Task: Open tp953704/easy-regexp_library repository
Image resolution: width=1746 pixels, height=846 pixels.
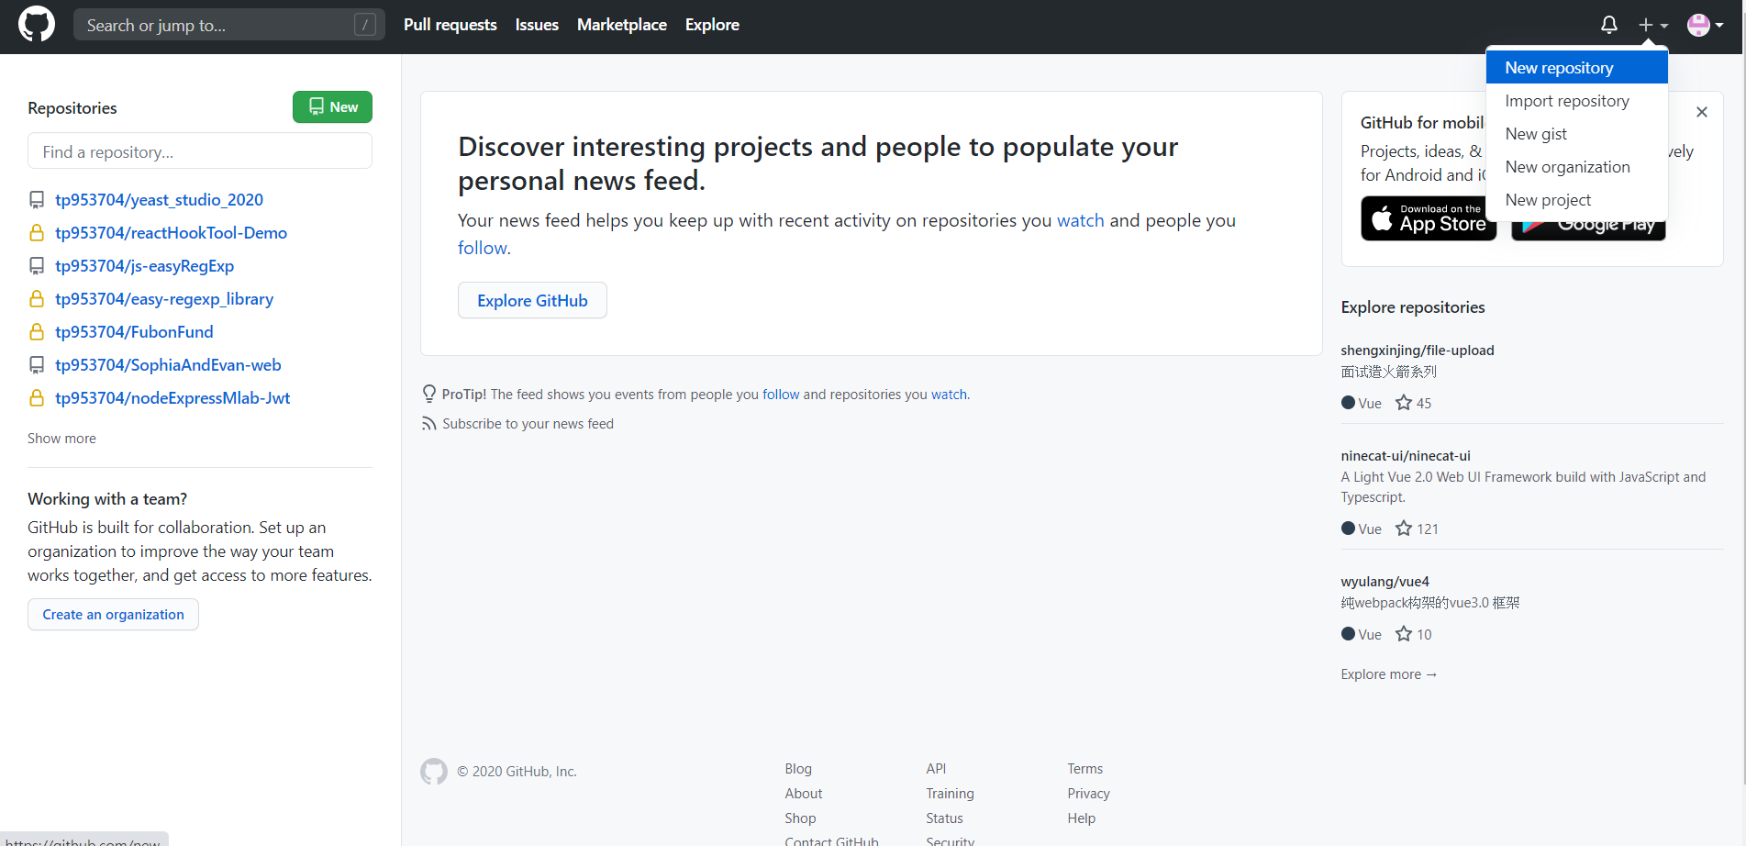Action: click(x=164, y=299)
